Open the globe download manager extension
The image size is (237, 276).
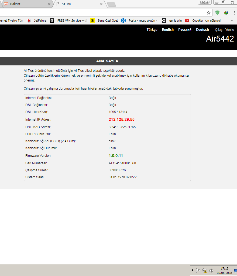226,13
